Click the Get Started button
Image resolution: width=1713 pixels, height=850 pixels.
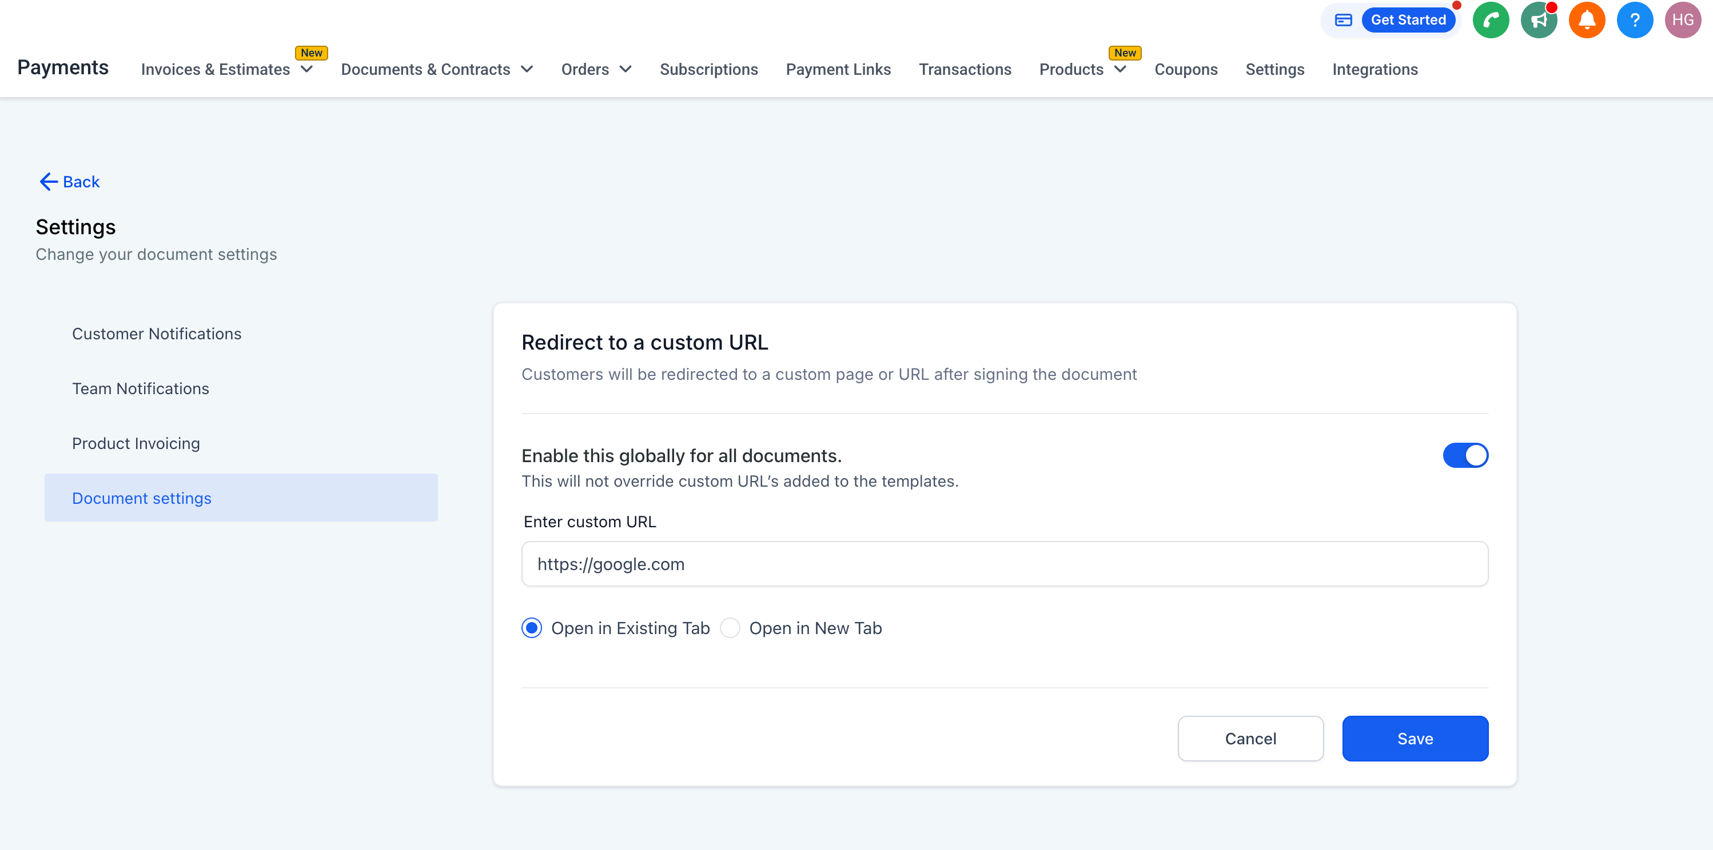point(1408,20)
